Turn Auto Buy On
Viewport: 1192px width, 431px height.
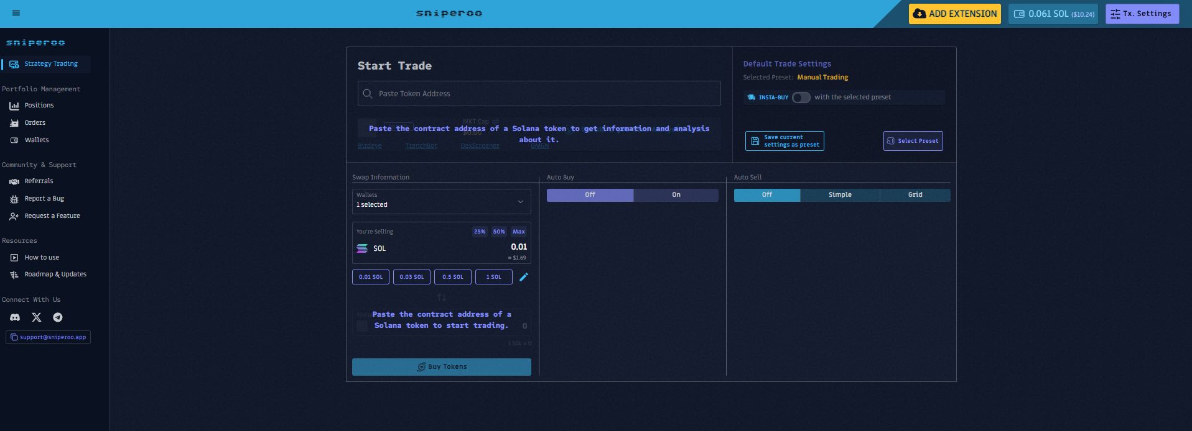pos(676,195)
